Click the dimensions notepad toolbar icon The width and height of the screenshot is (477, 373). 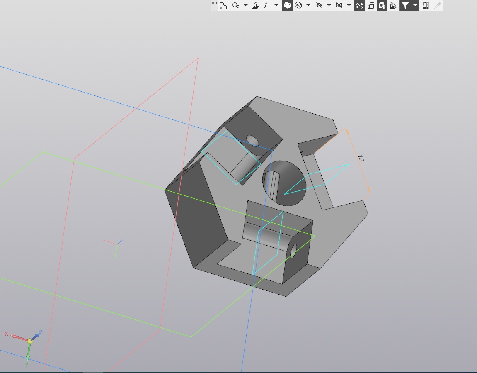click(x=371, y=5)
